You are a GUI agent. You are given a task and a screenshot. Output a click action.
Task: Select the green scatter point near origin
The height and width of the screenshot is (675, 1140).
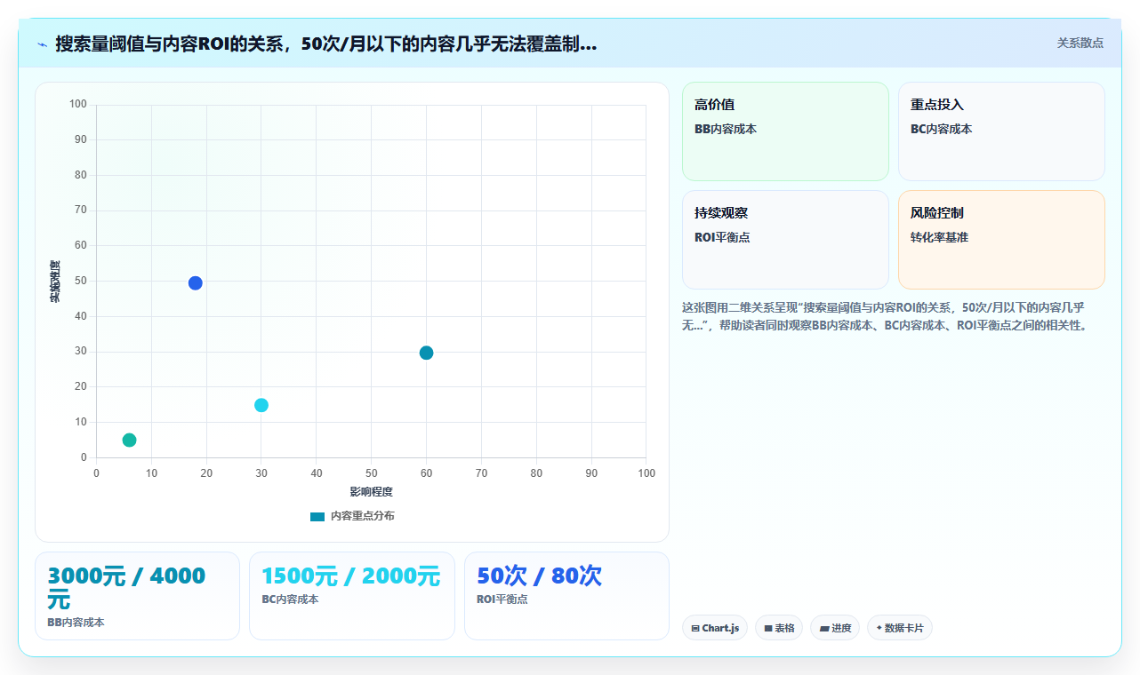(129, 440)
